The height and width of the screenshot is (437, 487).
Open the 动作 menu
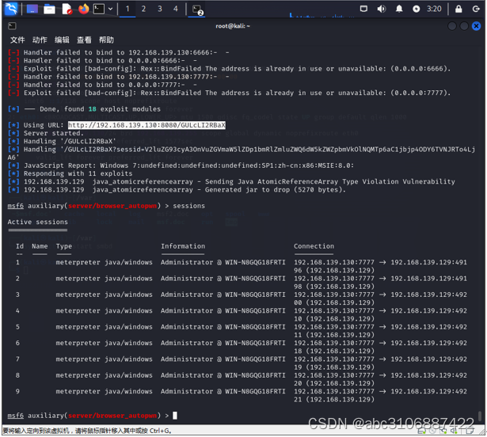point(40,40)
